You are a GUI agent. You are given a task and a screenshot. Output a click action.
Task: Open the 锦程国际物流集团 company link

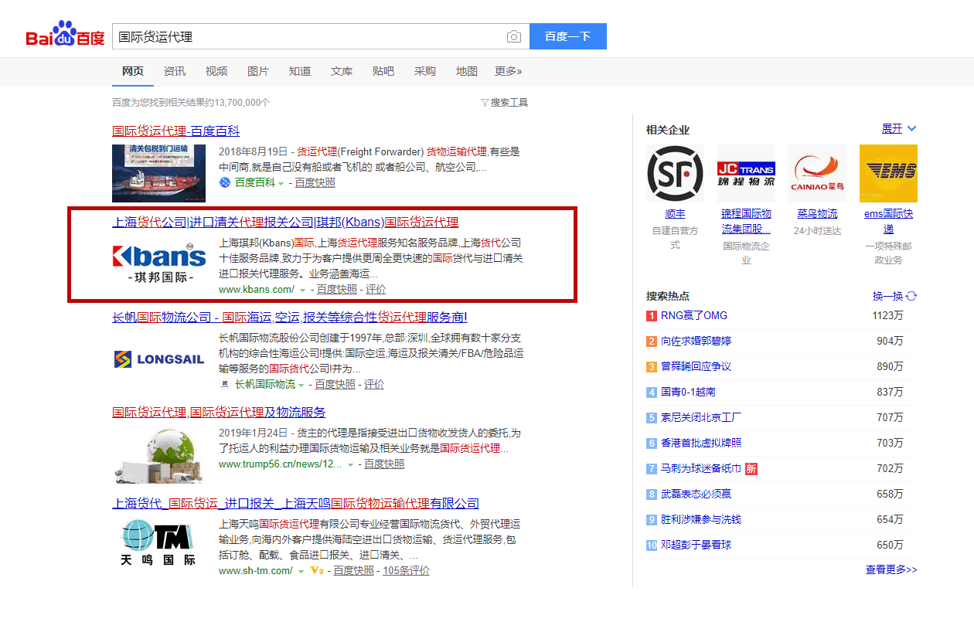click(x=746, y=221)
